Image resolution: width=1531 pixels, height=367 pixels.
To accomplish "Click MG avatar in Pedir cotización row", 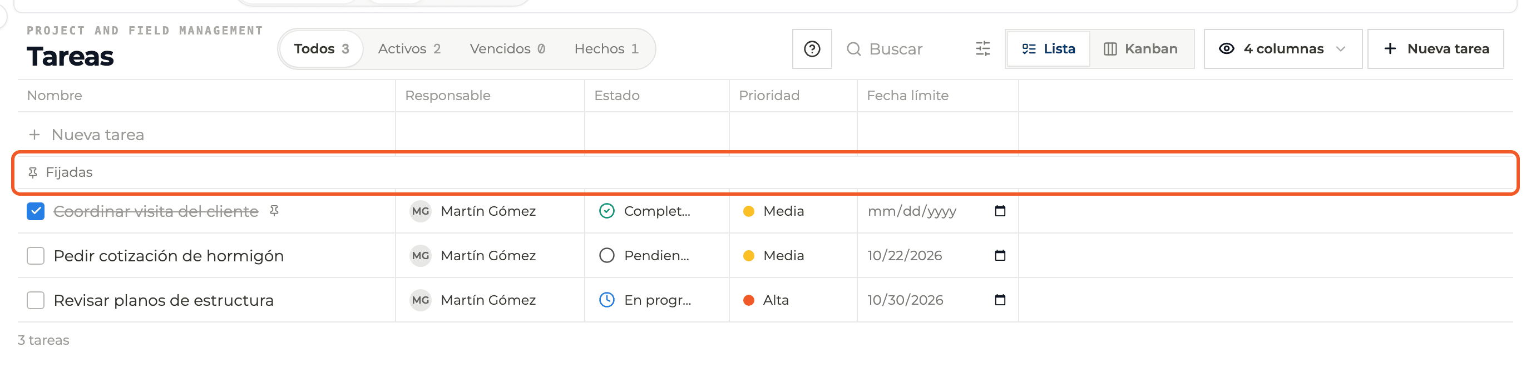I will pos(421,255).
